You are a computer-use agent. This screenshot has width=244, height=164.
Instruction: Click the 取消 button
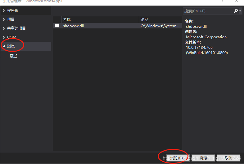click(228, 158)
